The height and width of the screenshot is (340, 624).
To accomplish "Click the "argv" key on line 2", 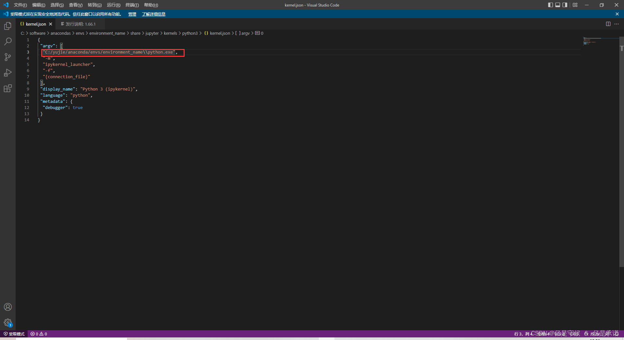I will coord(48,46).
